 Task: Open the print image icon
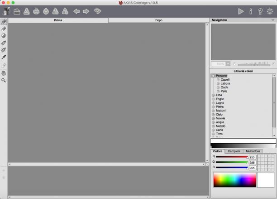36,11
